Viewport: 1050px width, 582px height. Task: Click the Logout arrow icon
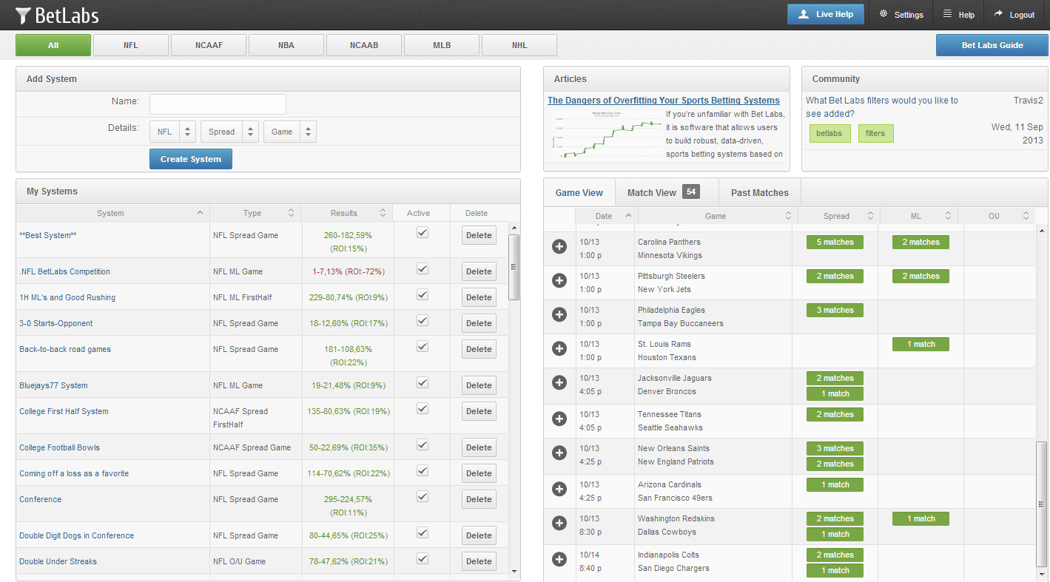[998, 14]
